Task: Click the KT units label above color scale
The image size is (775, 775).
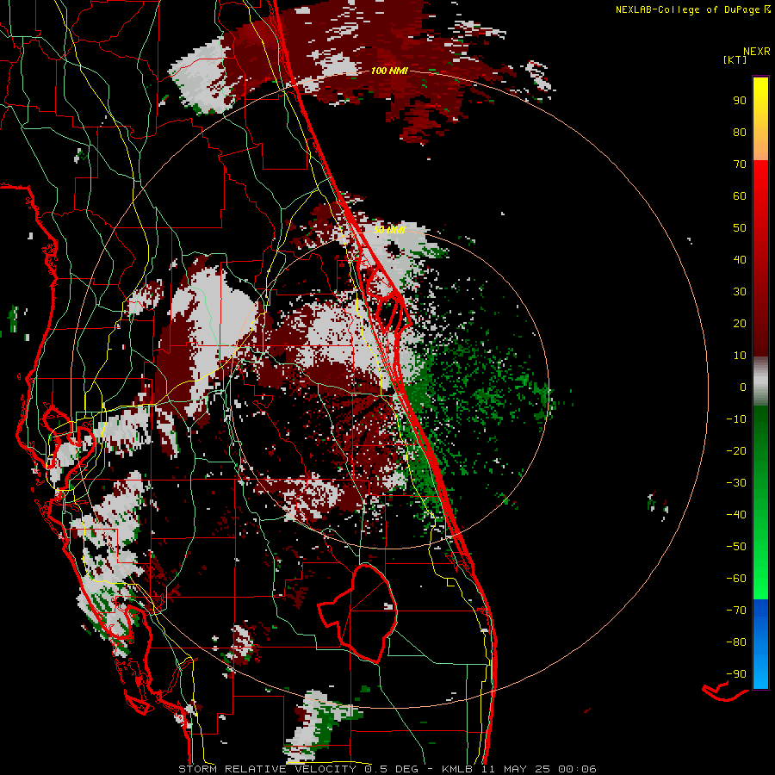Action: 735,59
